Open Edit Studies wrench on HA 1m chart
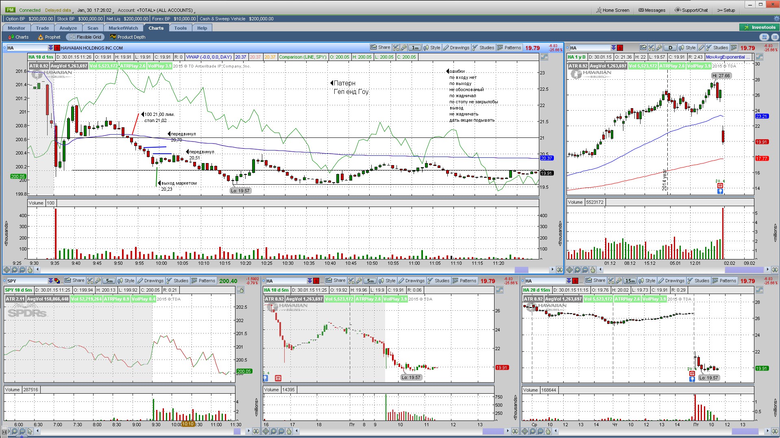 click(404, 48)
